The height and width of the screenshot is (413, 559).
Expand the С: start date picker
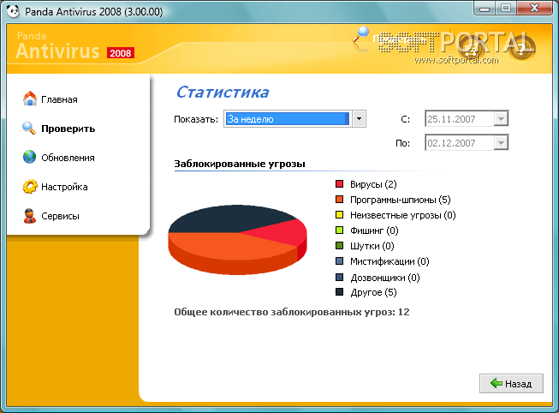click(x=501, y=118)
